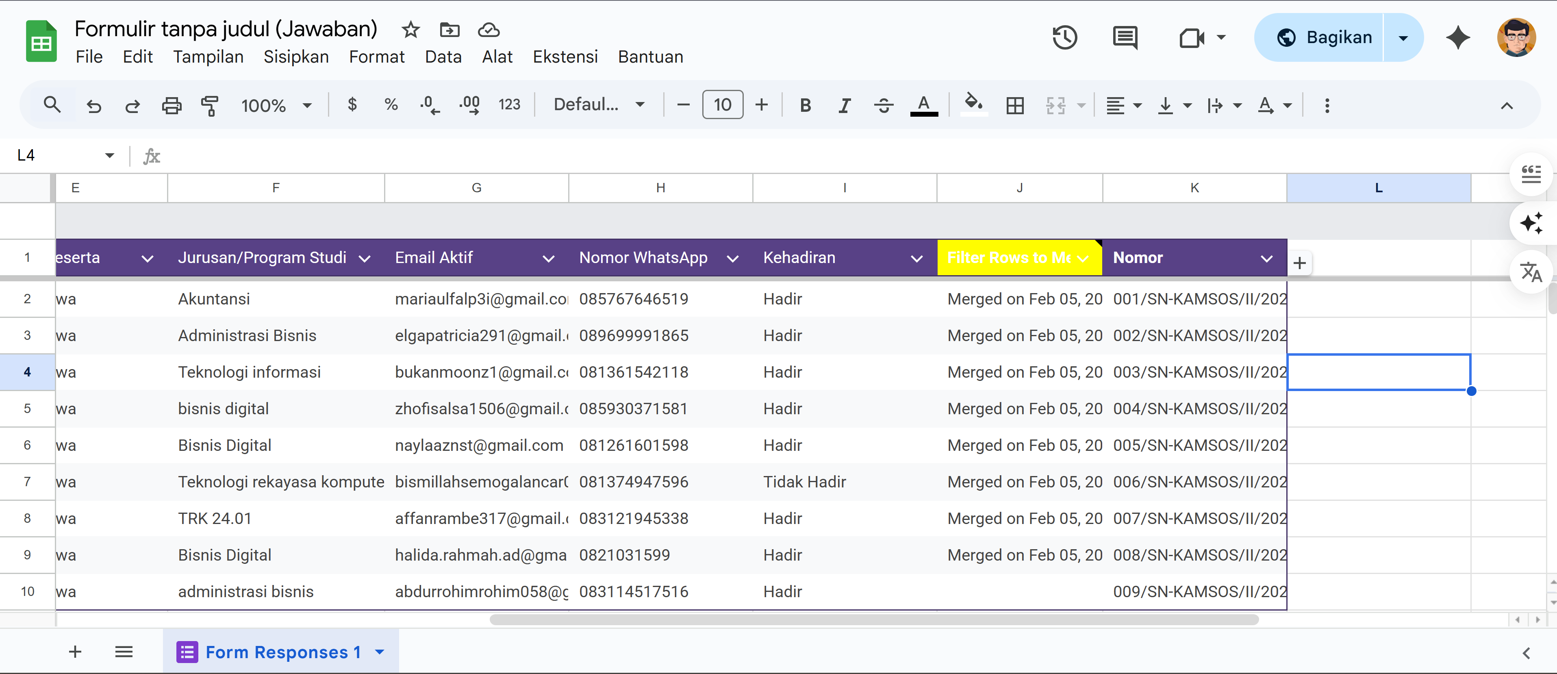Open the Sisipkan menu
Image resolution: width=1557 pixels, height=674 pixels.
(295, 57)
